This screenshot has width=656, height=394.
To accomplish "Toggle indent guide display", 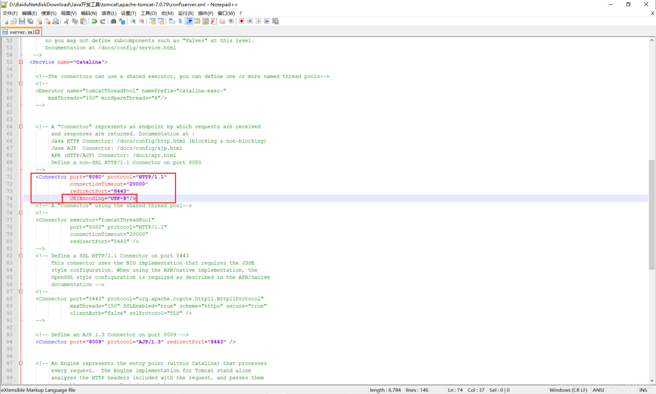I will (189, 21).
